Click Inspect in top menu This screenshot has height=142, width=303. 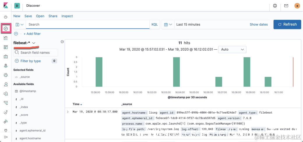tap(67, 16)
